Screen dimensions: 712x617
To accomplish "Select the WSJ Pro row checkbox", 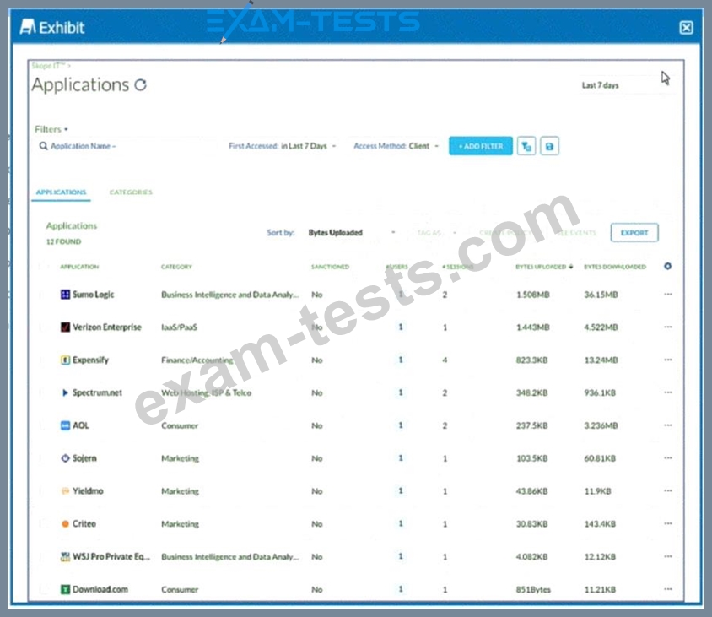I will (44, 556).
